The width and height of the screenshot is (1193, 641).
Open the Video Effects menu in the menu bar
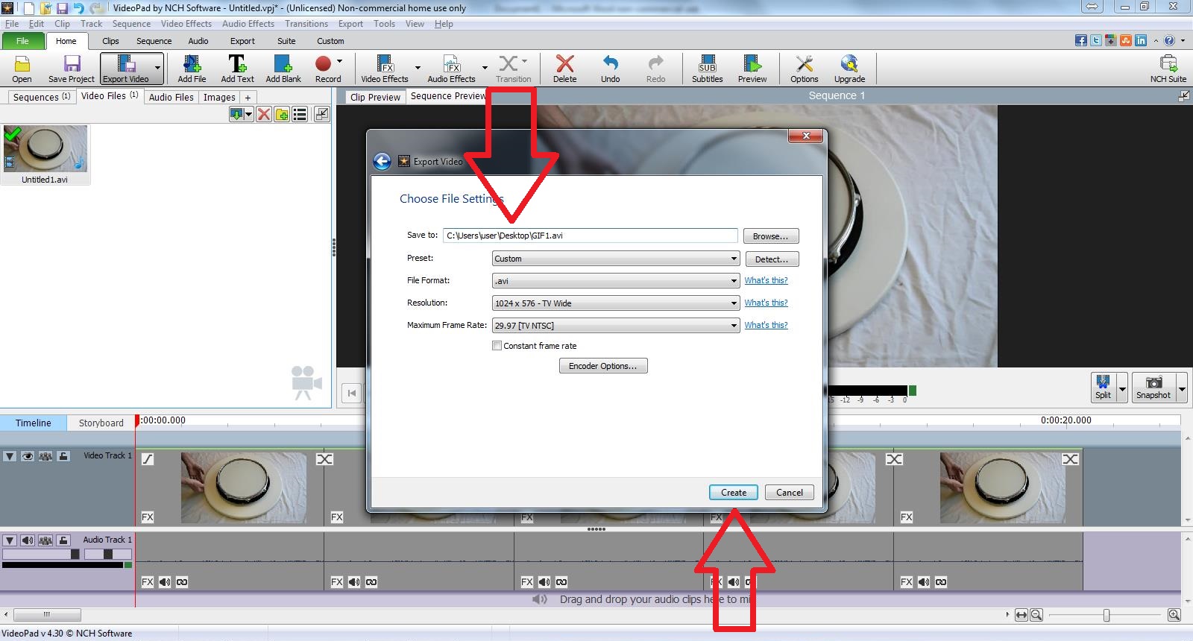coord(186,24)
